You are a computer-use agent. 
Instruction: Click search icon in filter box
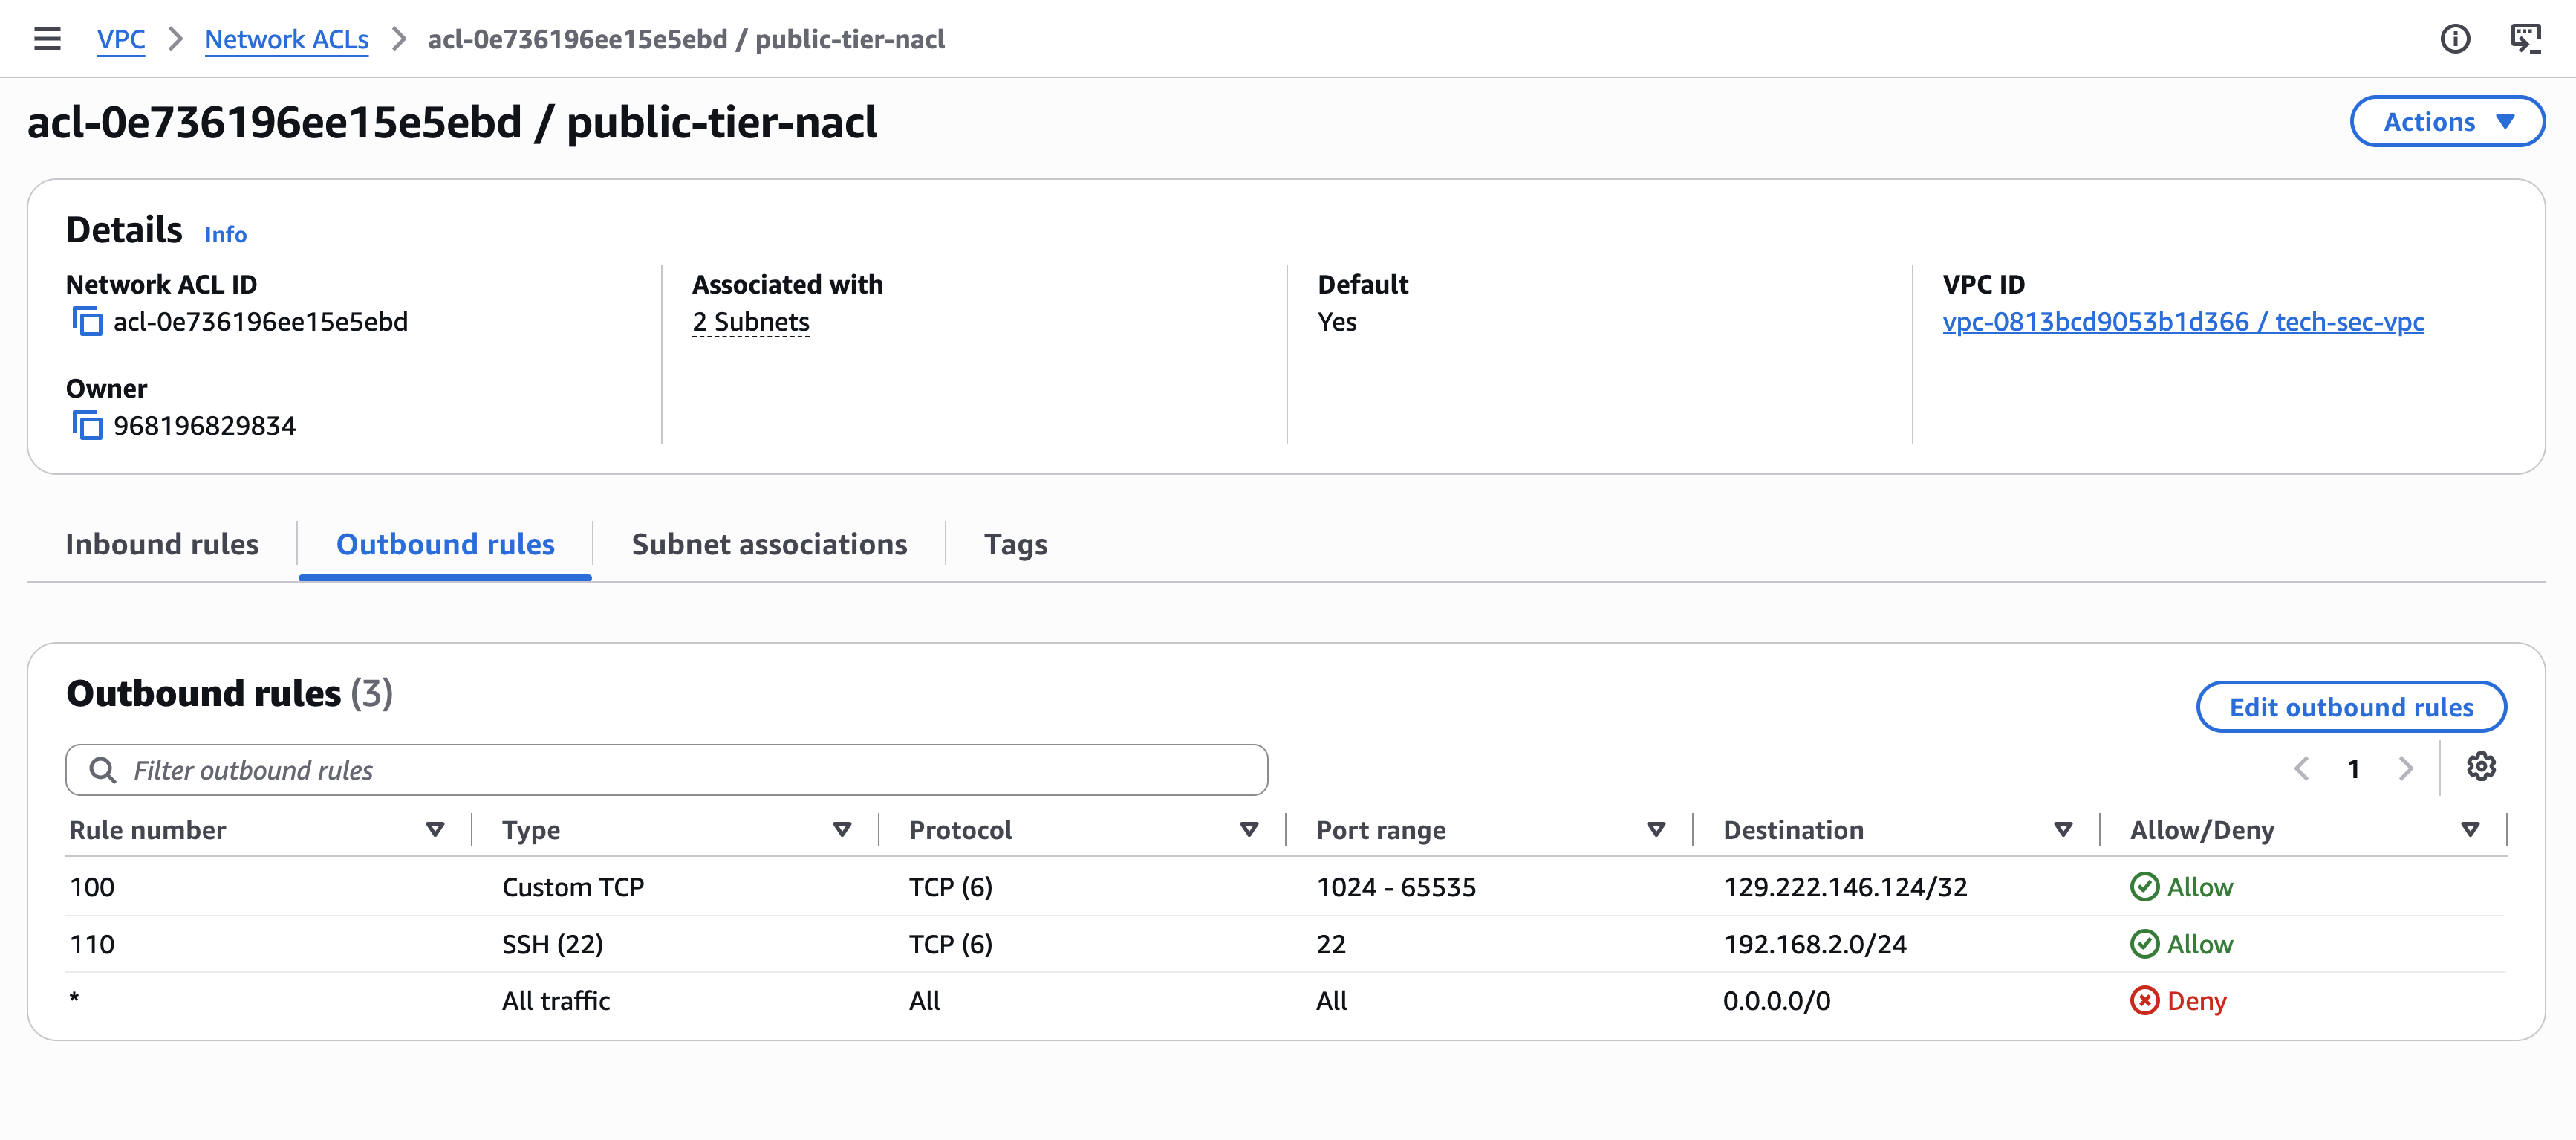pyautogui.click(x=102, y=770)
